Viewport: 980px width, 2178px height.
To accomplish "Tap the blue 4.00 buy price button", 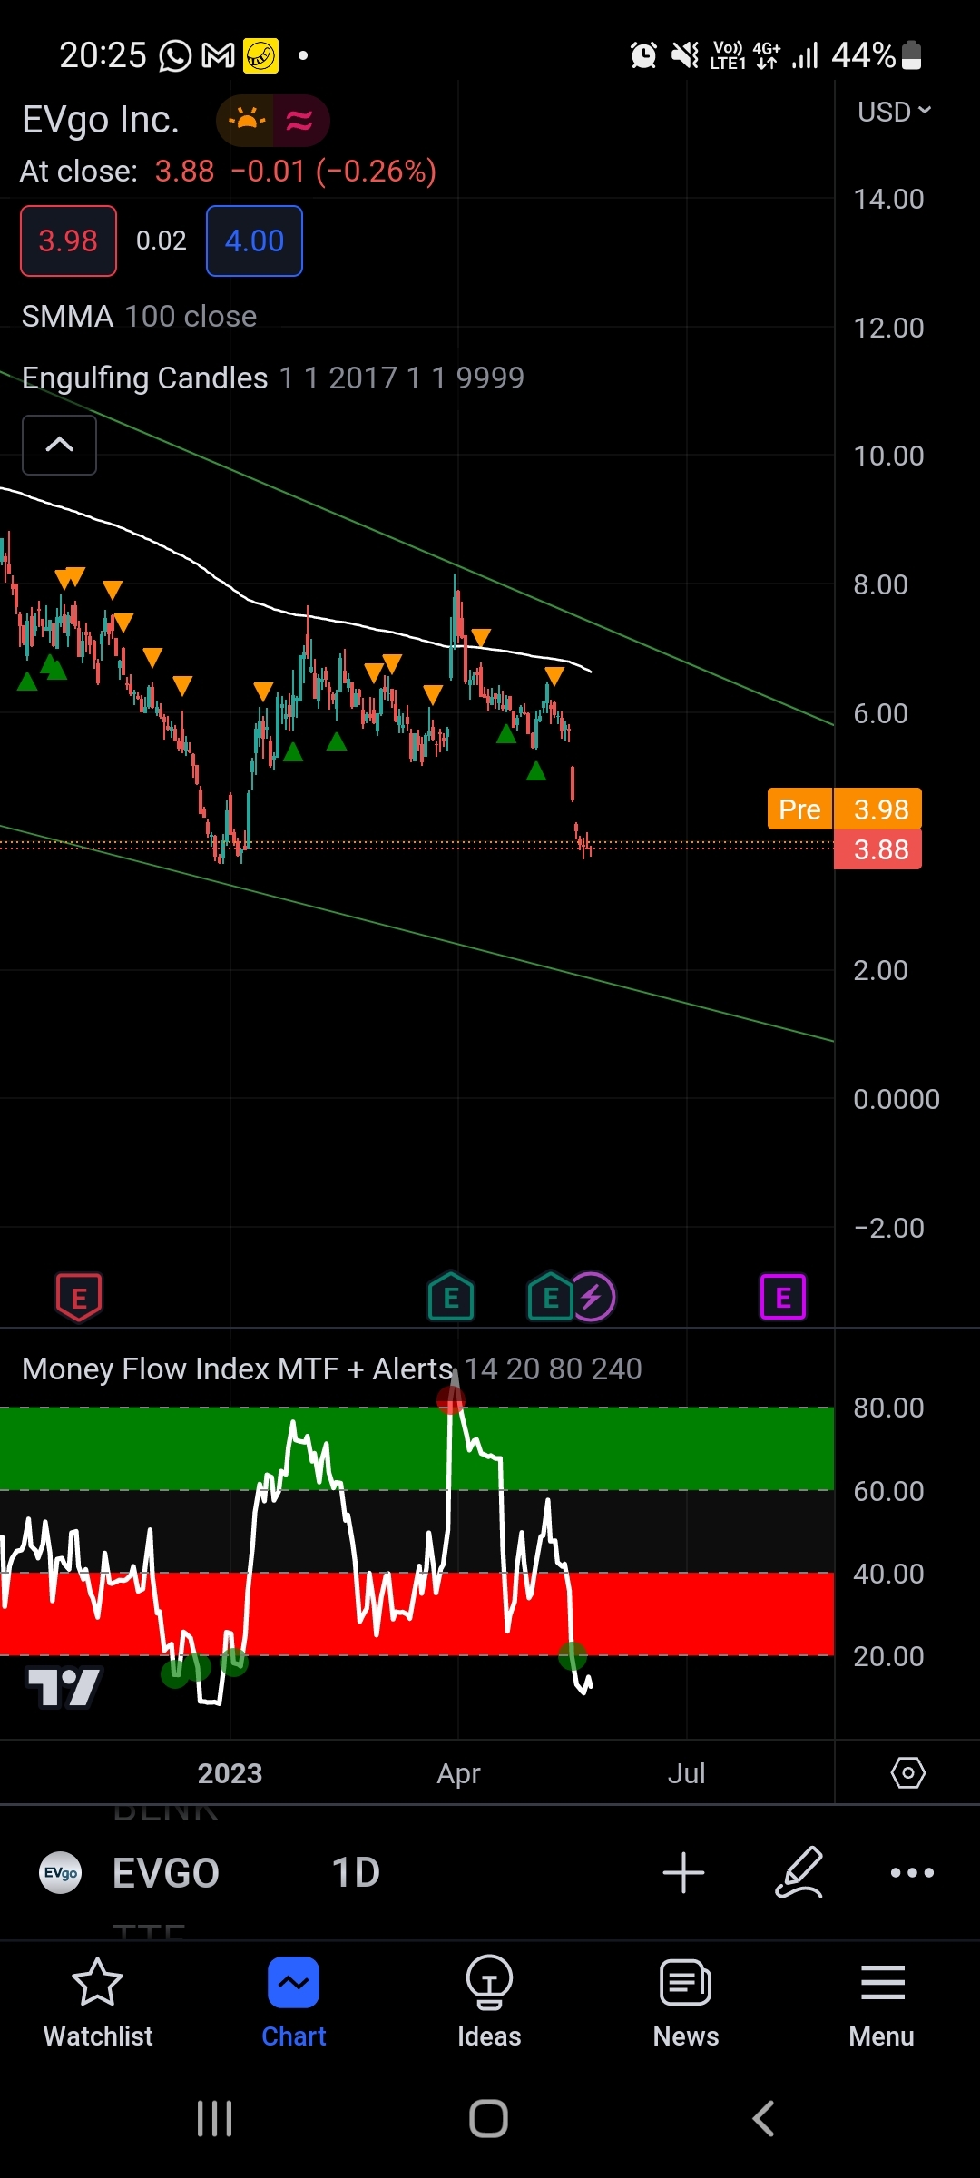I will (x=254, y=240).
